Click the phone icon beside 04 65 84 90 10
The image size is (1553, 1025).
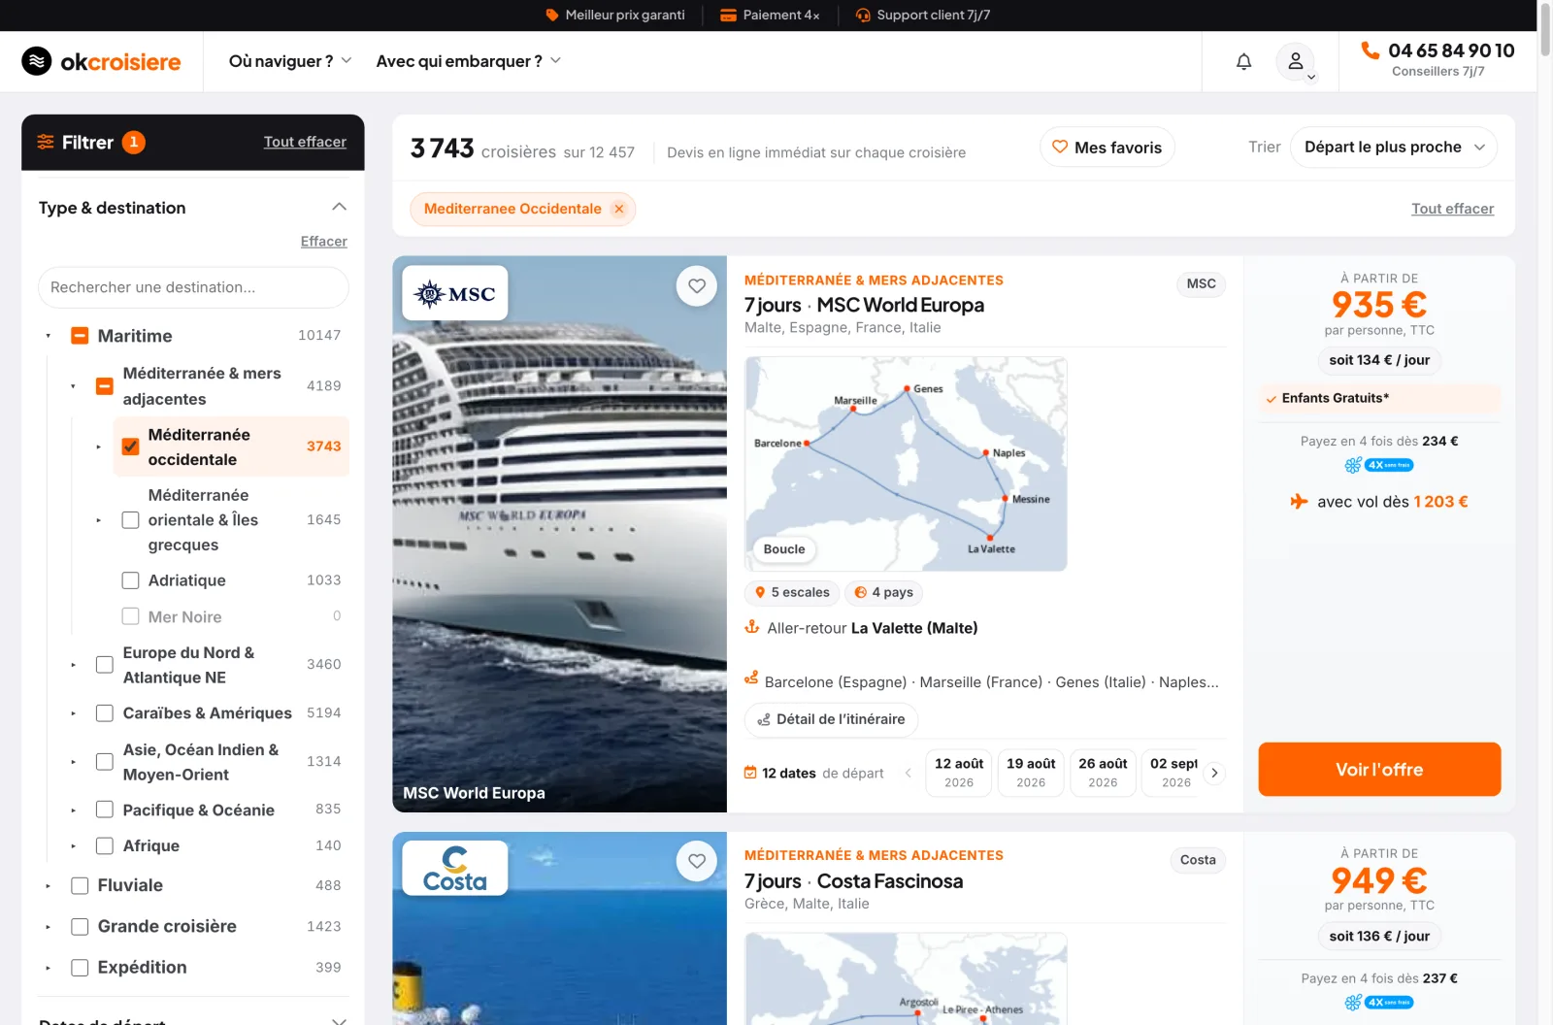coord(1370,50)
